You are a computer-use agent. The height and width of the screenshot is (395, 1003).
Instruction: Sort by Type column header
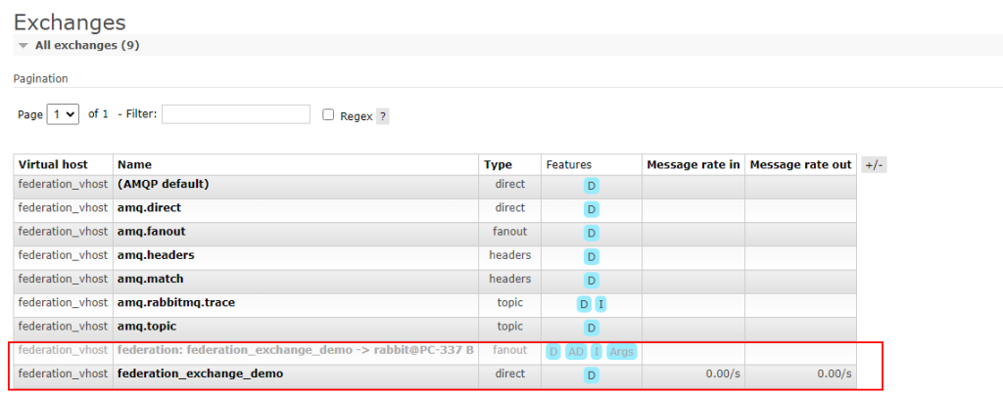[497, 165]
